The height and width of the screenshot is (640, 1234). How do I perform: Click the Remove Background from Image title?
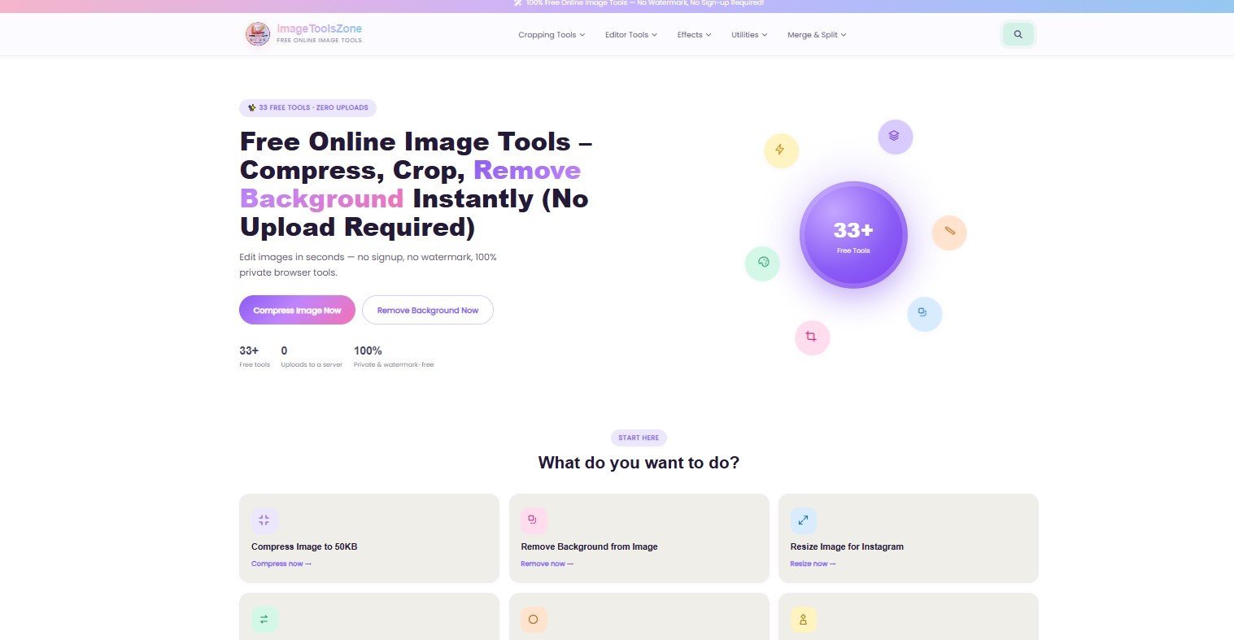589,546
